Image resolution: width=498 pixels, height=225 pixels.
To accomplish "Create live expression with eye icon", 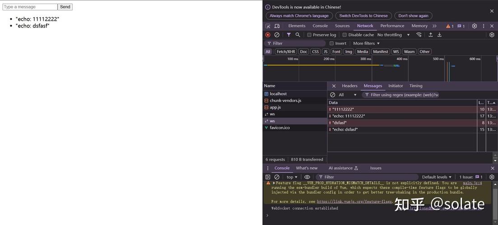I will (307, 177).
